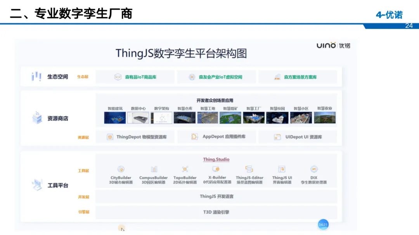Click the 资源商店 section title

click(x=58, y=118)
